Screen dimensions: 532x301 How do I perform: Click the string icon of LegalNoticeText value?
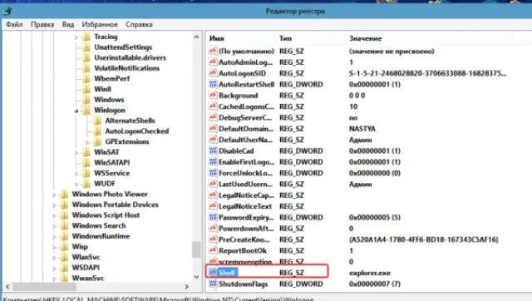[213, 206]
